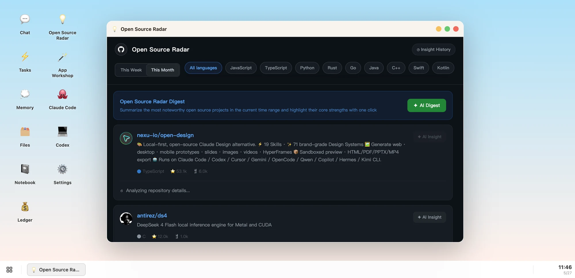Viewport: 575px width, 278px height.
Task: Open the Notebook desktop icon
Action: (25, 169)
